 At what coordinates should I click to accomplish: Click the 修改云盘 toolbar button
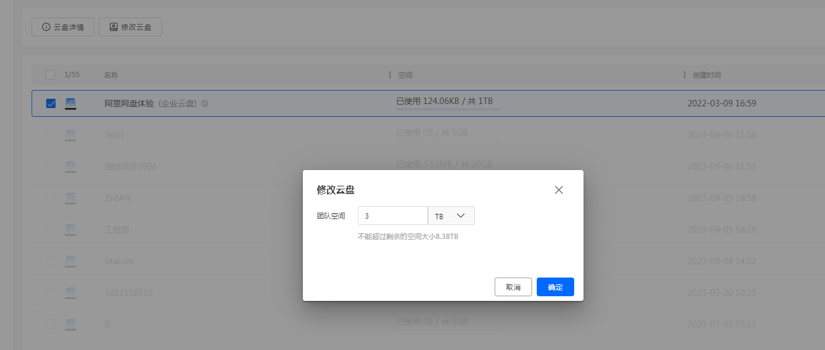pyautogui.click(x=130, y=27)
